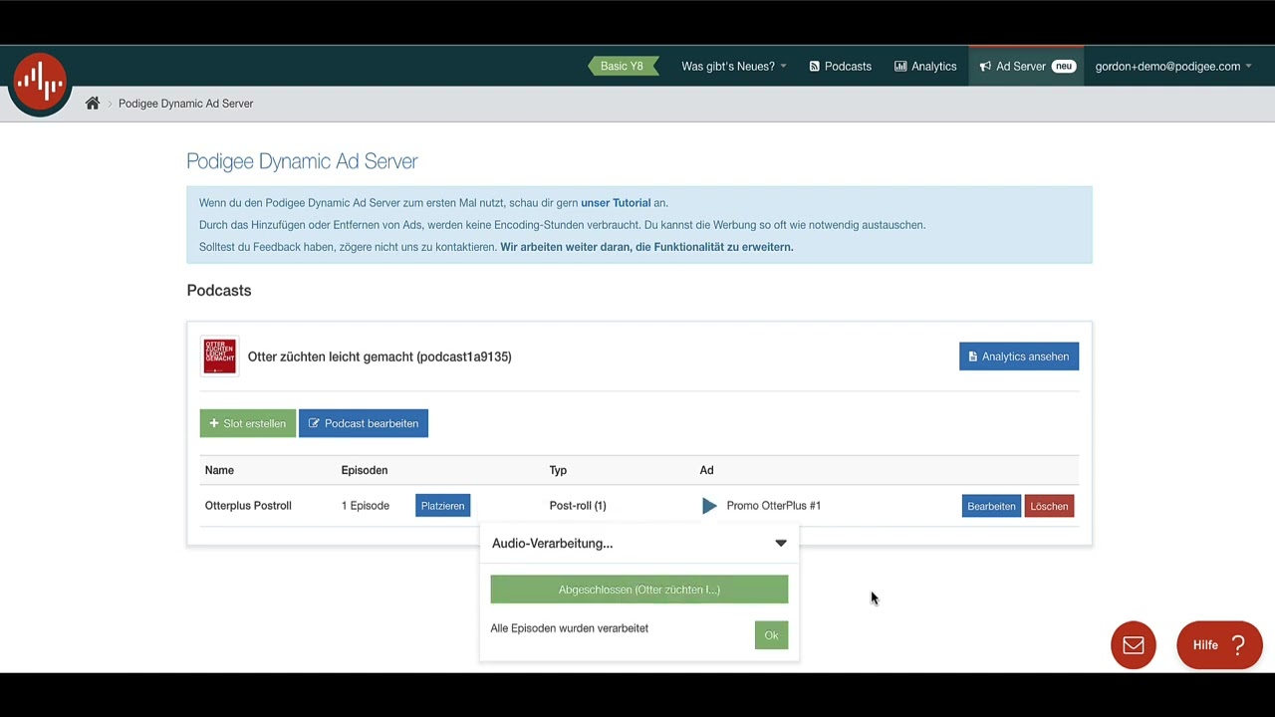The image size is (1275, 717).
Task: Collapse the Audio-Verarbeitung panel arrow
Action: 781,544
